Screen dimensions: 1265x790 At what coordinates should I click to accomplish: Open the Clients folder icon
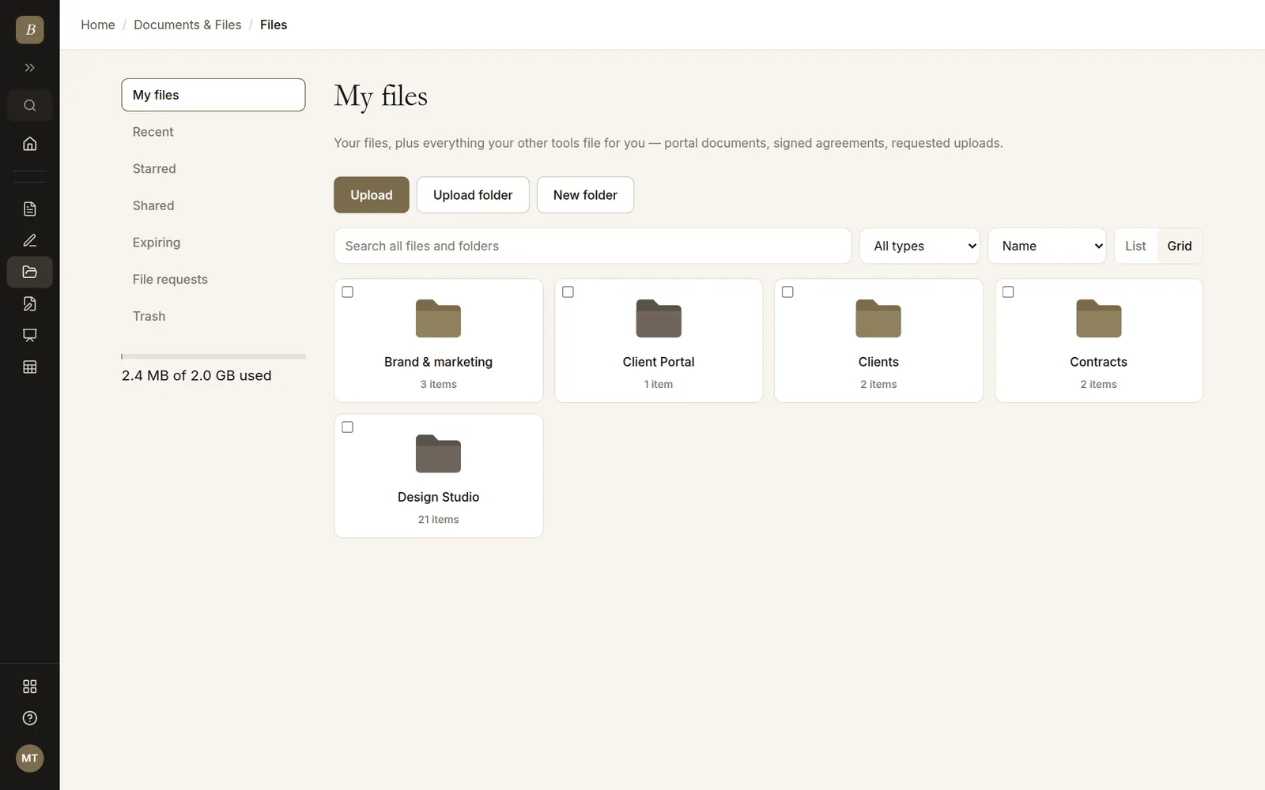(x=878, y=318)
